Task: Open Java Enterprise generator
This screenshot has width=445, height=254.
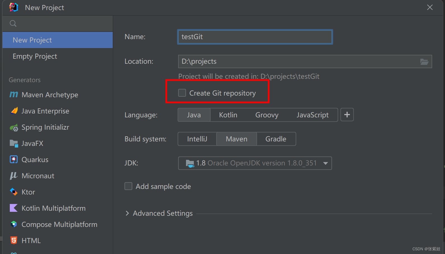Action: tap(58, 111)
